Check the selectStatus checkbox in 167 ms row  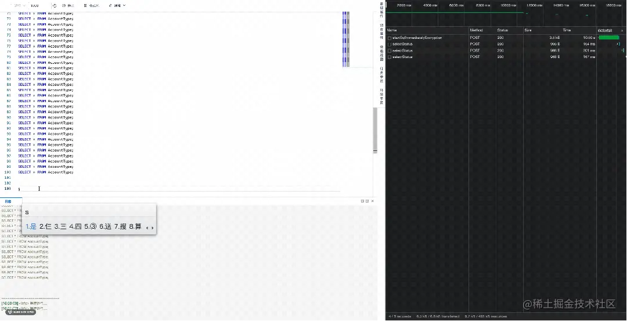tap(390, 57)
